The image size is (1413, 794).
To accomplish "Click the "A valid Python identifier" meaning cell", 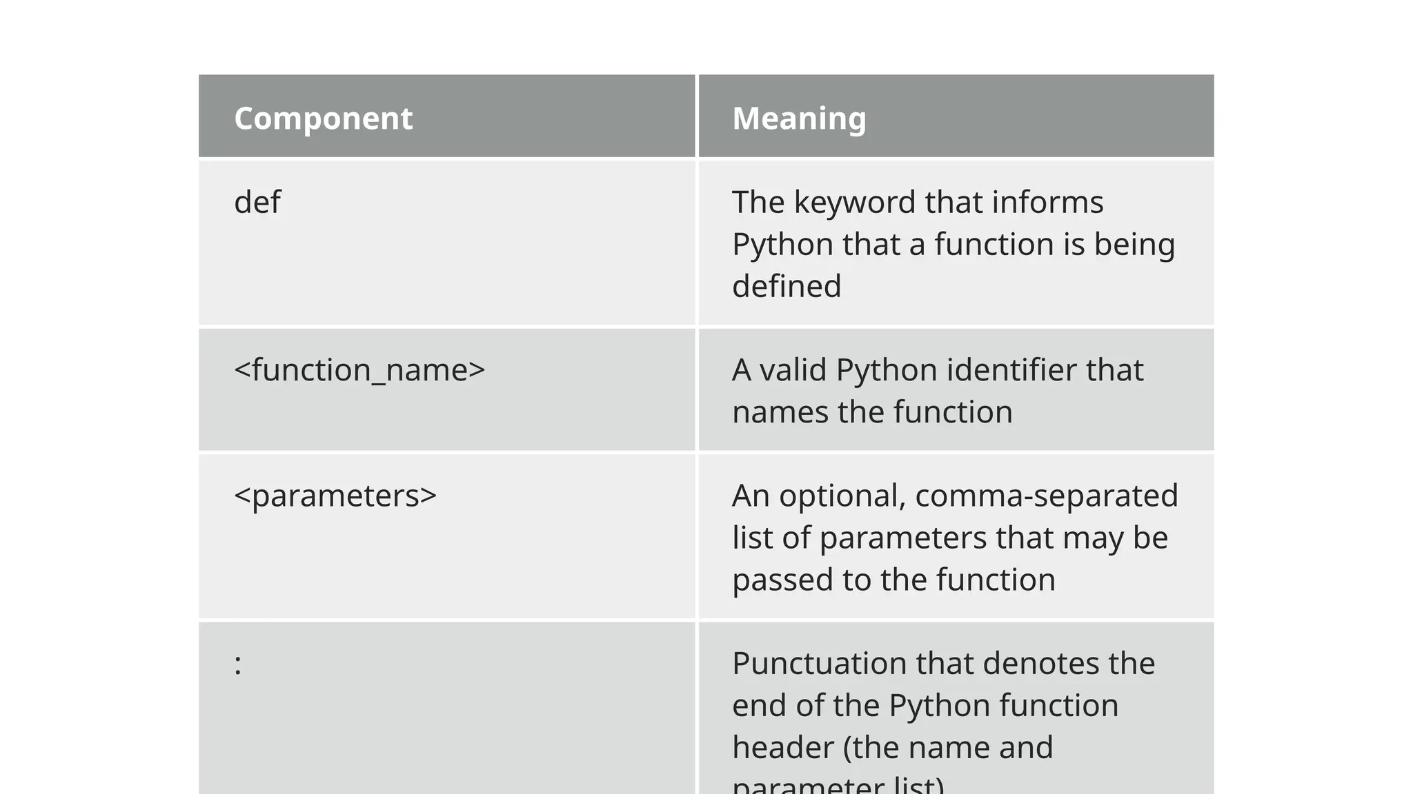I will click(938, 390).
